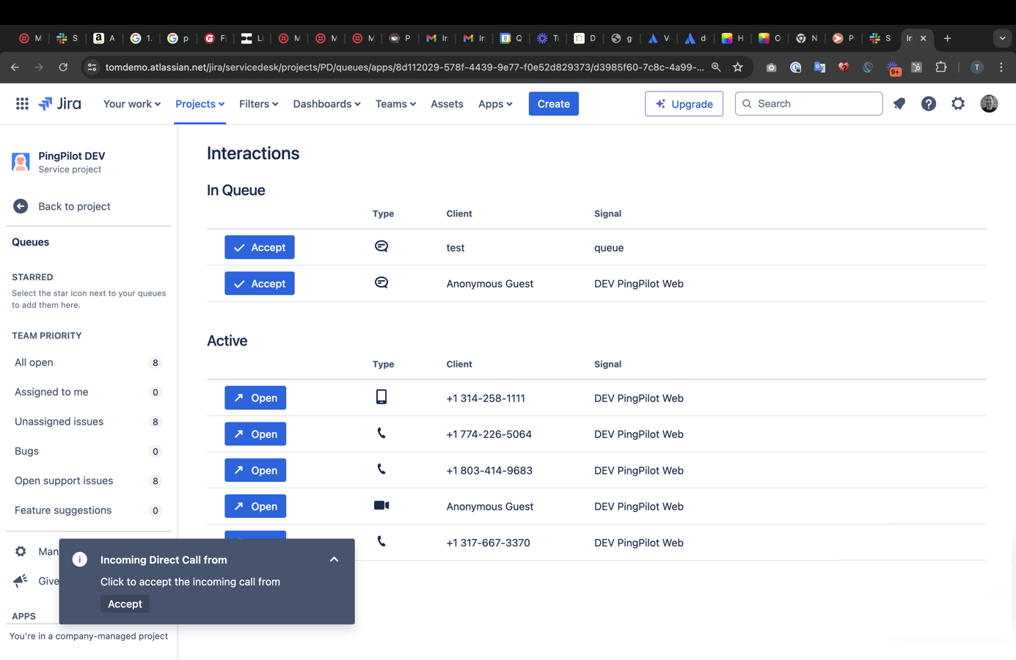
Task: Expand the Your work dropdown
Action: pos(131,104)
